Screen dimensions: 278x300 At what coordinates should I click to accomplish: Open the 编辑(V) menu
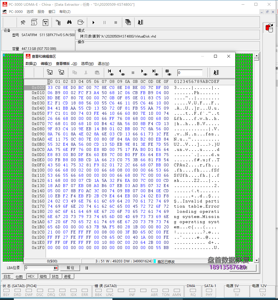tap(46, 64)
